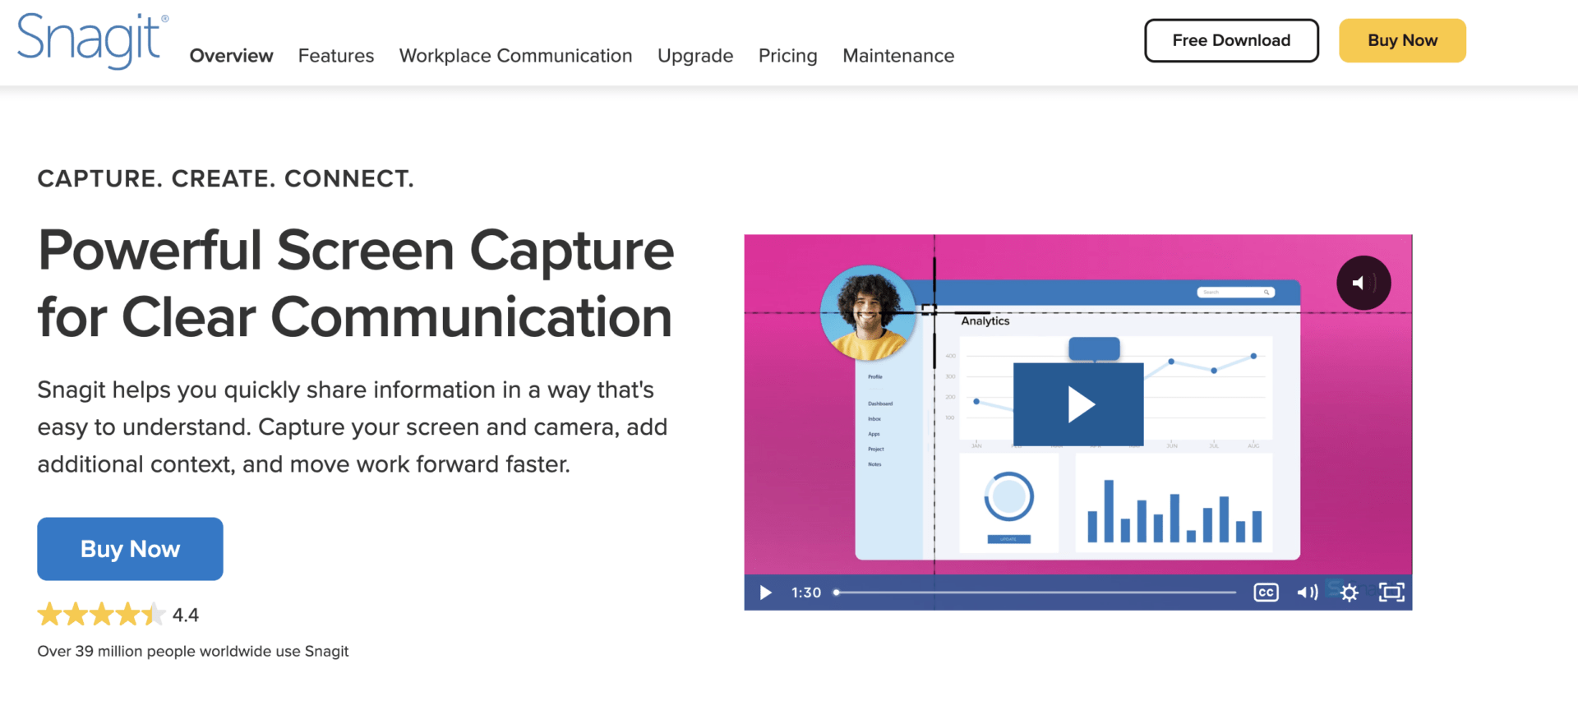Open the Pricing page
1578x701 pixels.
(787, 56)
